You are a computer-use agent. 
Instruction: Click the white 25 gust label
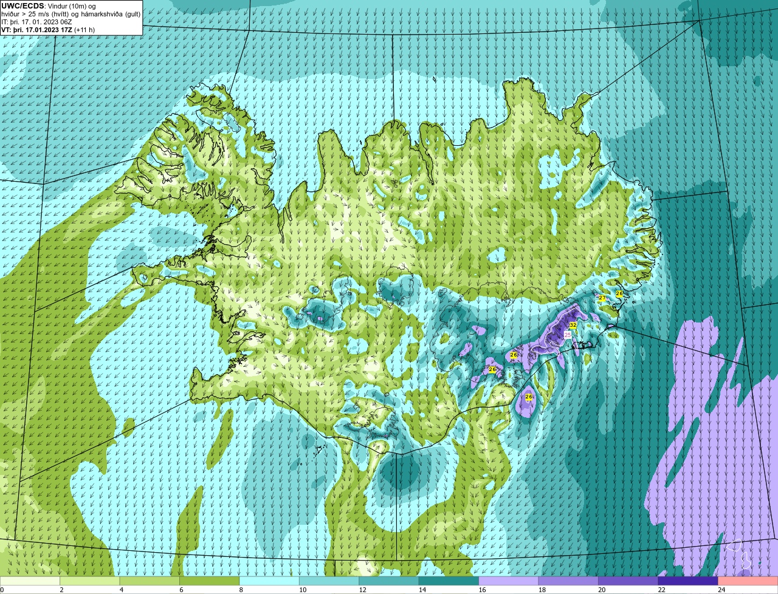coord(568,335)
